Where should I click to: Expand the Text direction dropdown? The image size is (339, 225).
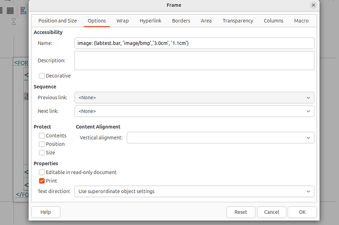194,191
